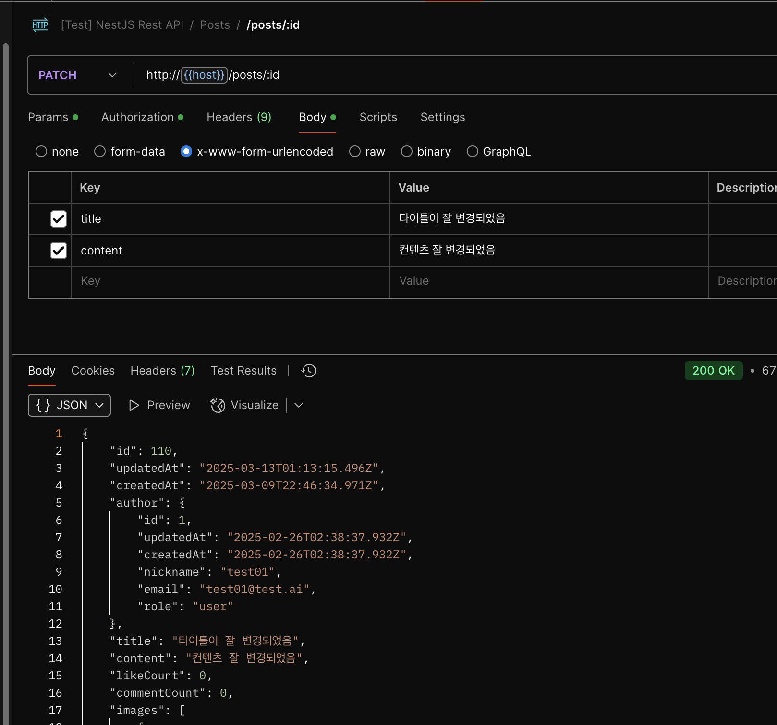Switch to response Cookies tab
The height and width of the screenshot is (725, 777).
coord(93,371)
